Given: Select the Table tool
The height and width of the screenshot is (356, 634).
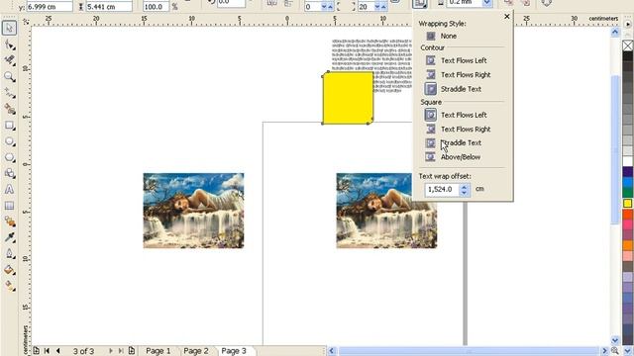Looking at the screenshot, I should point(9,206).
